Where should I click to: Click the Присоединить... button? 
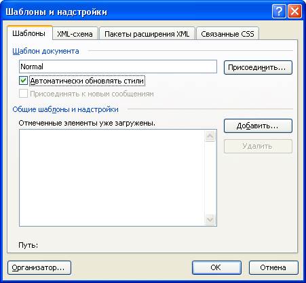point(258,67)
